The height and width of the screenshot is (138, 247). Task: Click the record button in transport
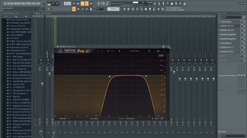pyautogui.click(x=62, y=3)
